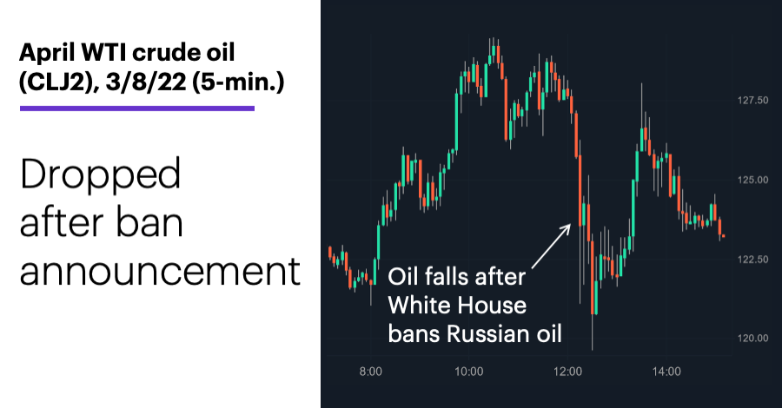Click the 12:00 time axis label
The image size is (782, 408).
tap(567, 372)
